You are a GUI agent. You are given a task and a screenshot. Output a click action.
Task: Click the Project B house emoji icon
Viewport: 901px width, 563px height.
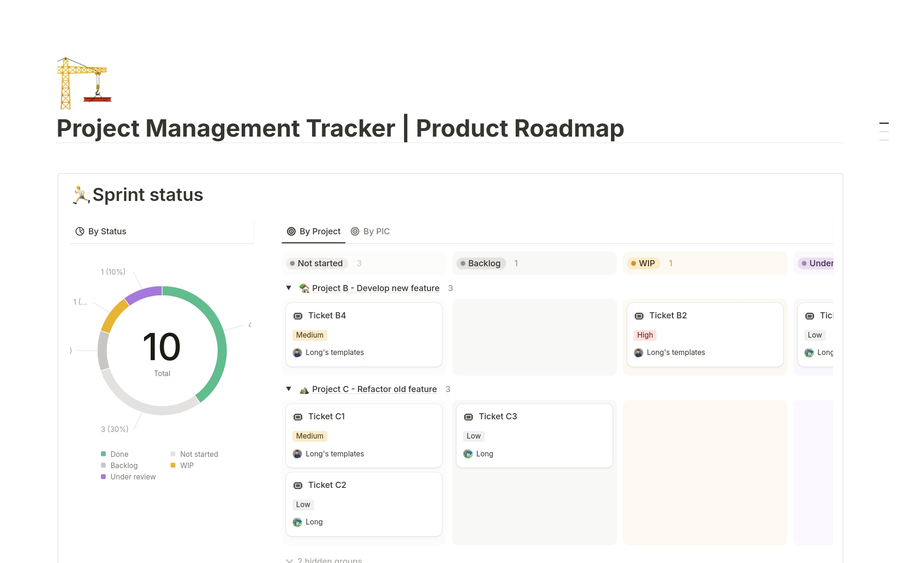click(304, 288)
